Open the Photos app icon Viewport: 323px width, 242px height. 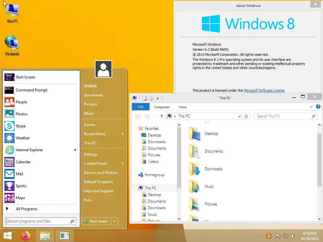click(9, 114)
